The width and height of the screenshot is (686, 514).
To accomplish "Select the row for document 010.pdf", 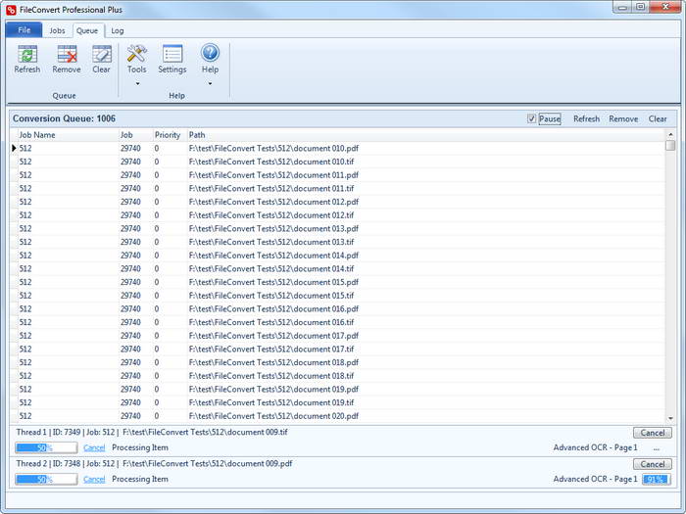I will click(337, 148).
